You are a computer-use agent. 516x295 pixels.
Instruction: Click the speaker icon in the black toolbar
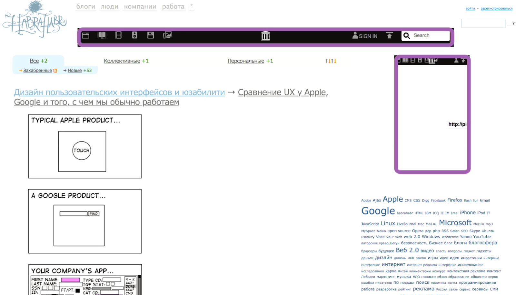click(134, 35)
